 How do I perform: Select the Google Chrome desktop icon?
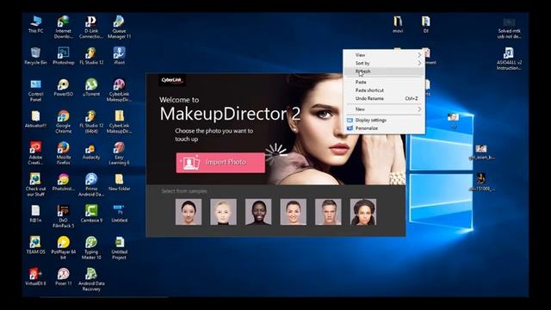tap(63, 122)
